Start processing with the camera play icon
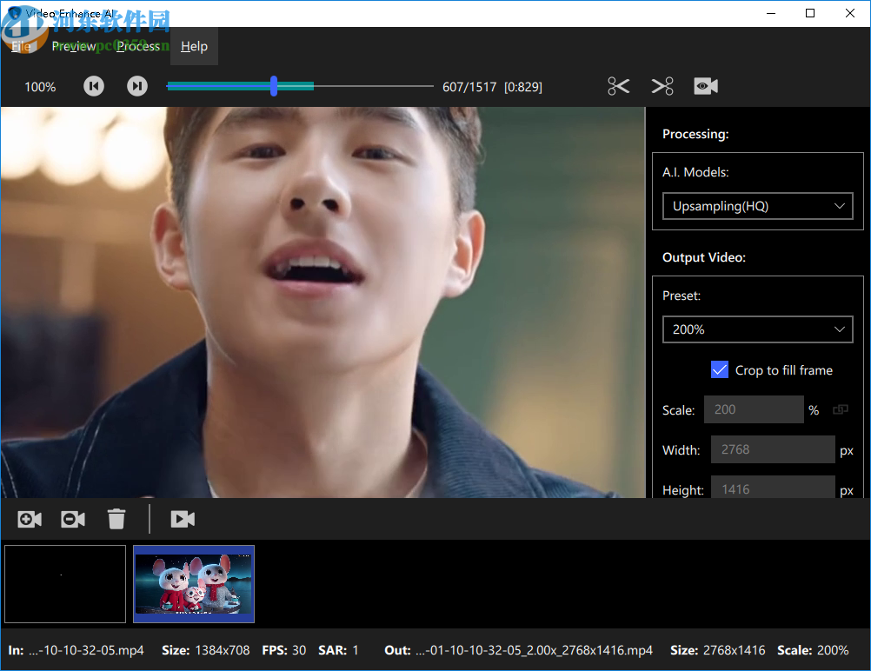This screenshot has width=871, height=671. [183, 519]
